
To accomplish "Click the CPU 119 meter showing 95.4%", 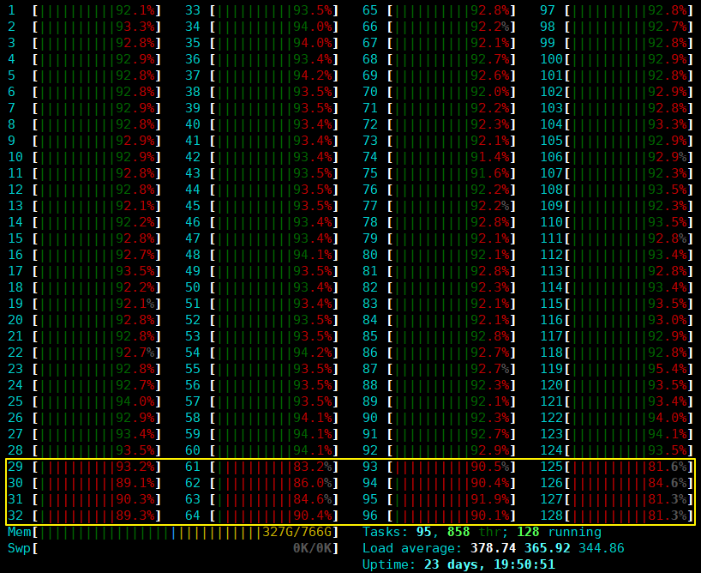I will pyautogui.click(x=628, y=369).
